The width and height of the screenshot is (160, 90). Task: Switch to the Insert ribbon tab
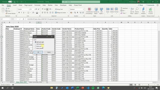[15, 5]
